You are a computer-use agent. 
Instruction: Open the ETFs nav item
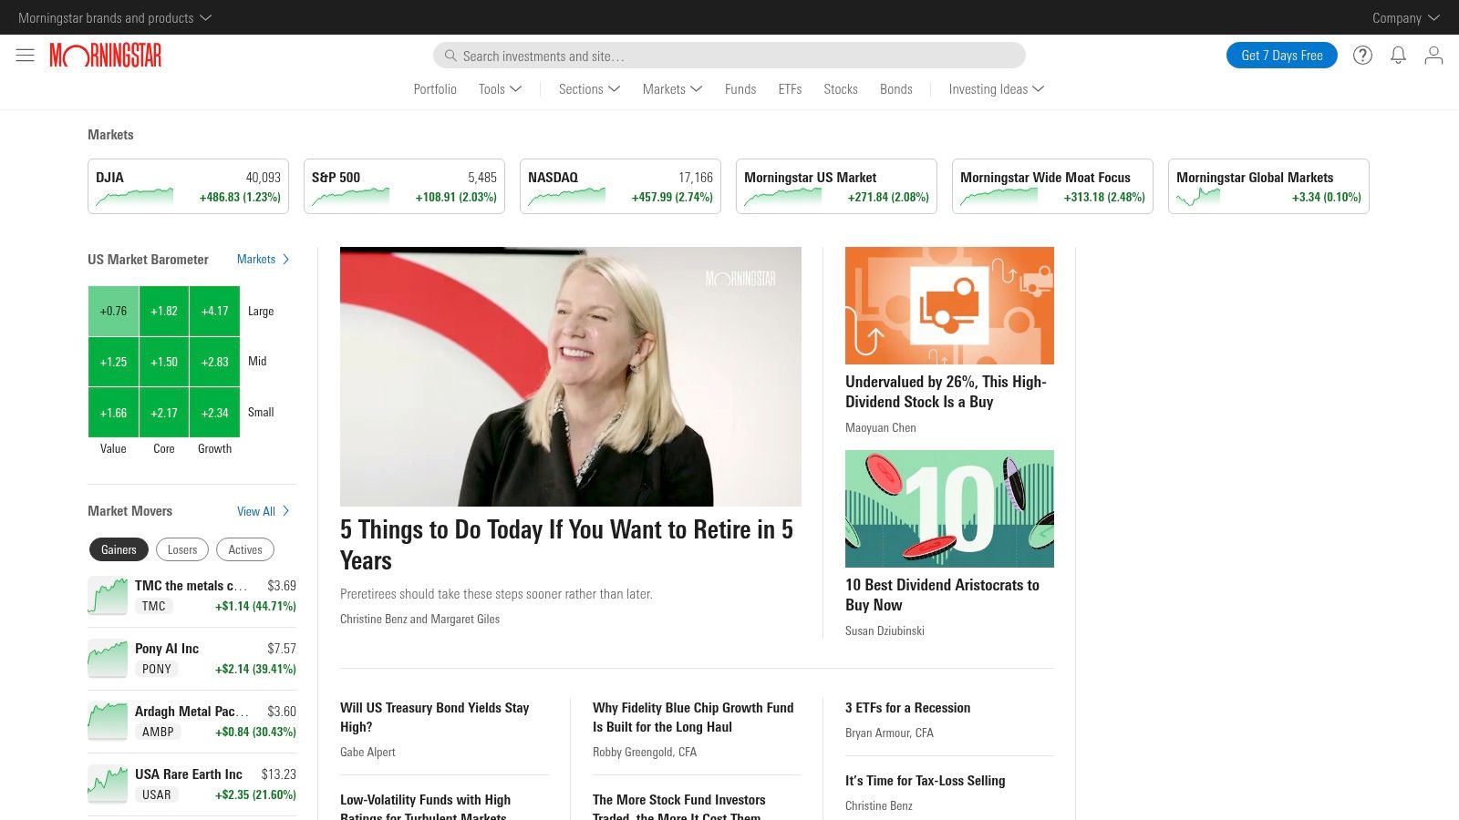(790, 89)
